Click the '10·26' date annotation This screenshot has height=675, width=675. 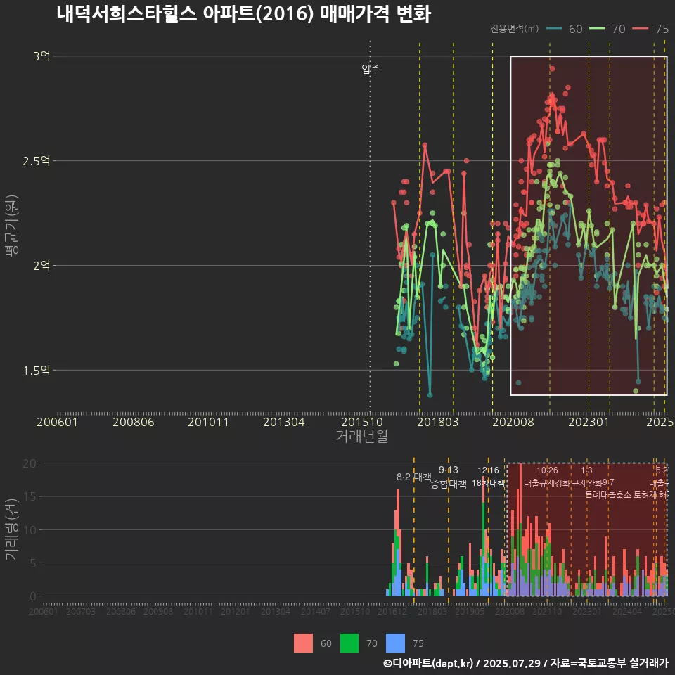click(x=547, y=470)
